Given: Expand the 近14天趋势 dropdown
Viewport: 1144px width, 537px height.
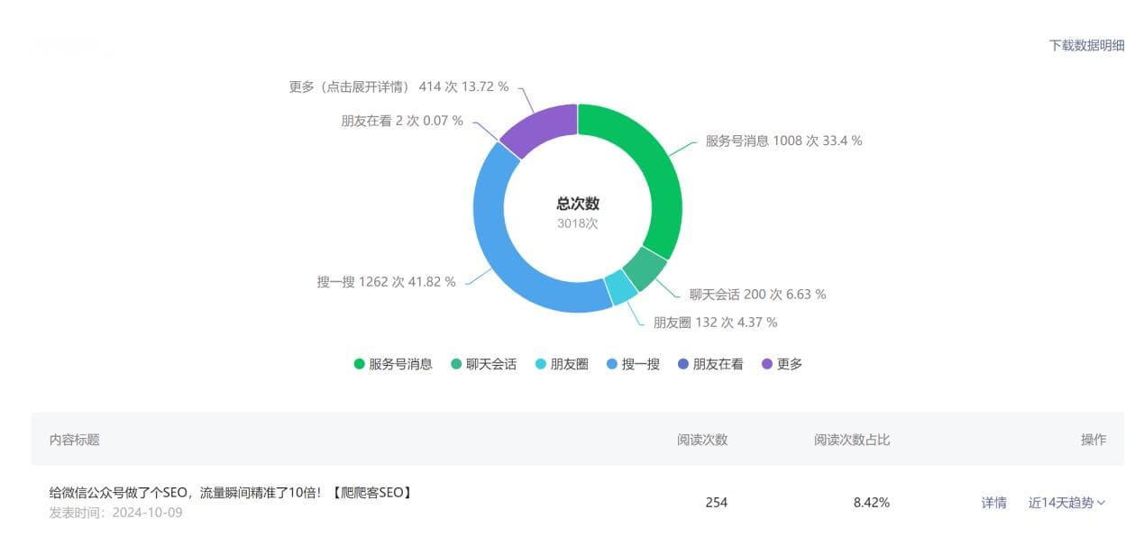Looking at the screenshot, I should click(1066, 503).
